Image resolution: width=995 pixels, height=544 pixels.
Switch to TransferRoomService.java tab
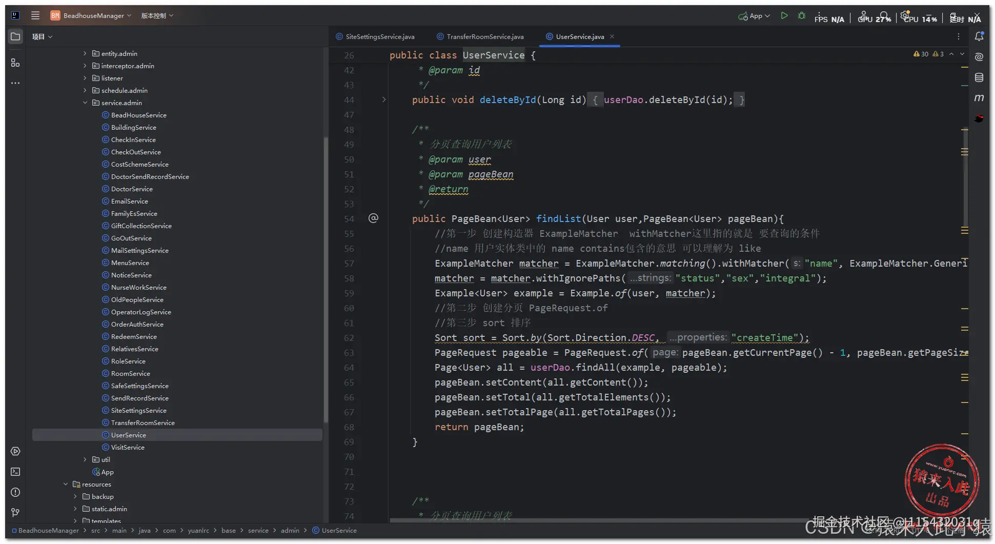[480, 36]
